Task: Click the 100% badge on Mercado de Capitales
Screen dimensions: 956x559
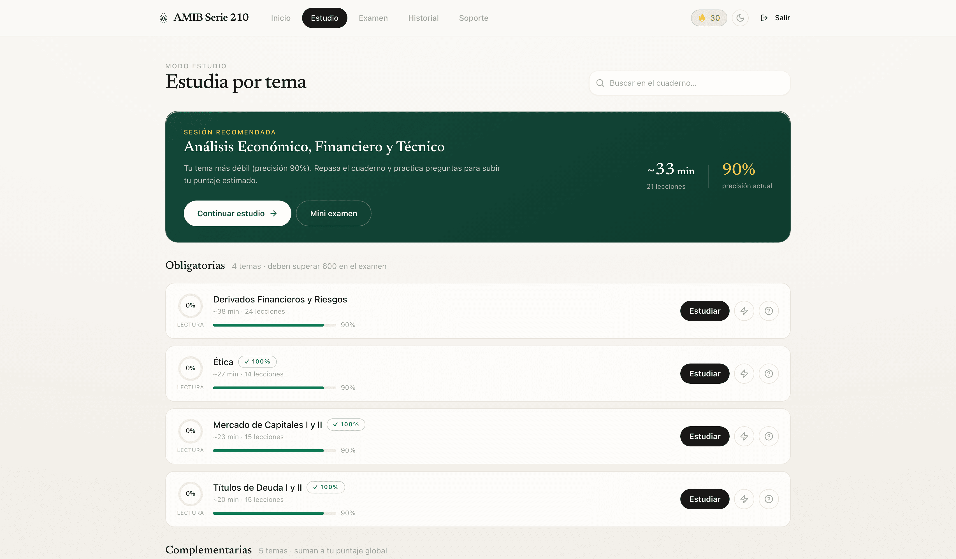Action: pos(345,424)
